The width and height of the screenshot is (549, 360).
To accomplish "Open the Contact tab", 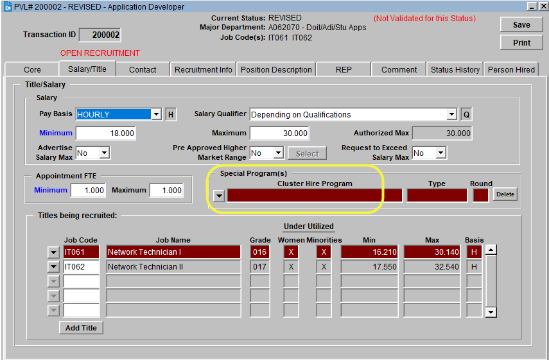I will click(143, 69).
